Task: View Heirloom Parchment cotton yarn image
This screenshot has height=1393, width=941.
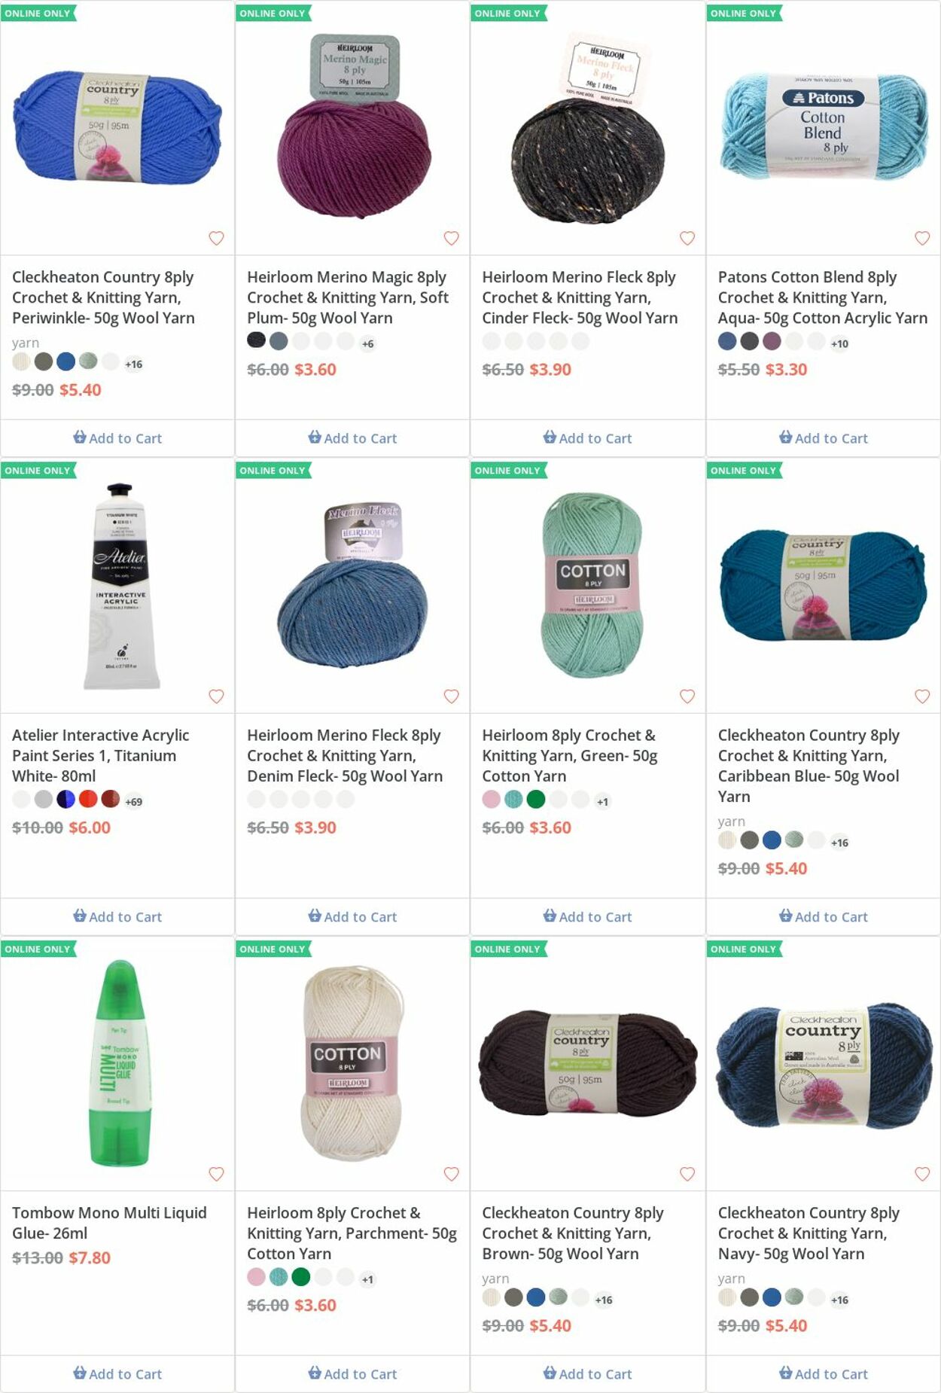Action: (x=352, y=1063)
